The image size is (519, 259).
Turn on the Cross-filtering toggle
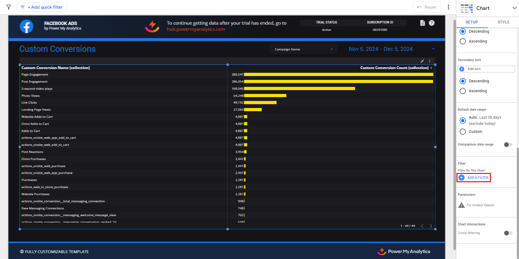tap(508, 233)
